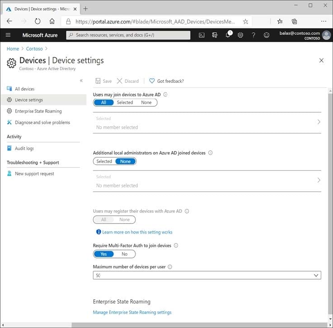The width and height of the screenshot is (333, 328).
Task: Add this page to favorites star
Action: click(245, 21)
